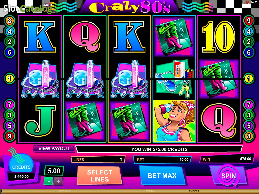
Task: Click the 5.00 coin value field
Action: [x=54, y=171]
